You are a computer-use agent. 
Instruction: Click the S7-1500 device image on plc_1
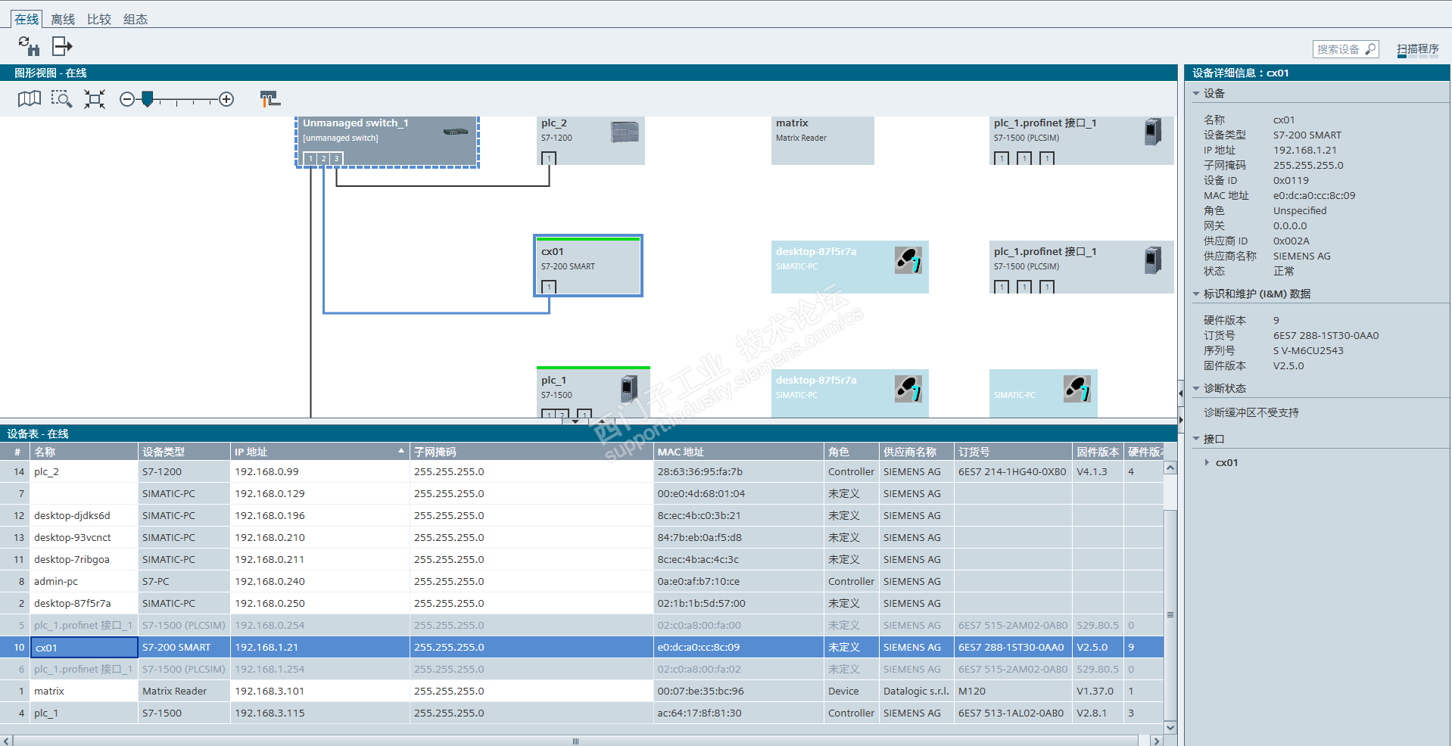tap(628, 389)
